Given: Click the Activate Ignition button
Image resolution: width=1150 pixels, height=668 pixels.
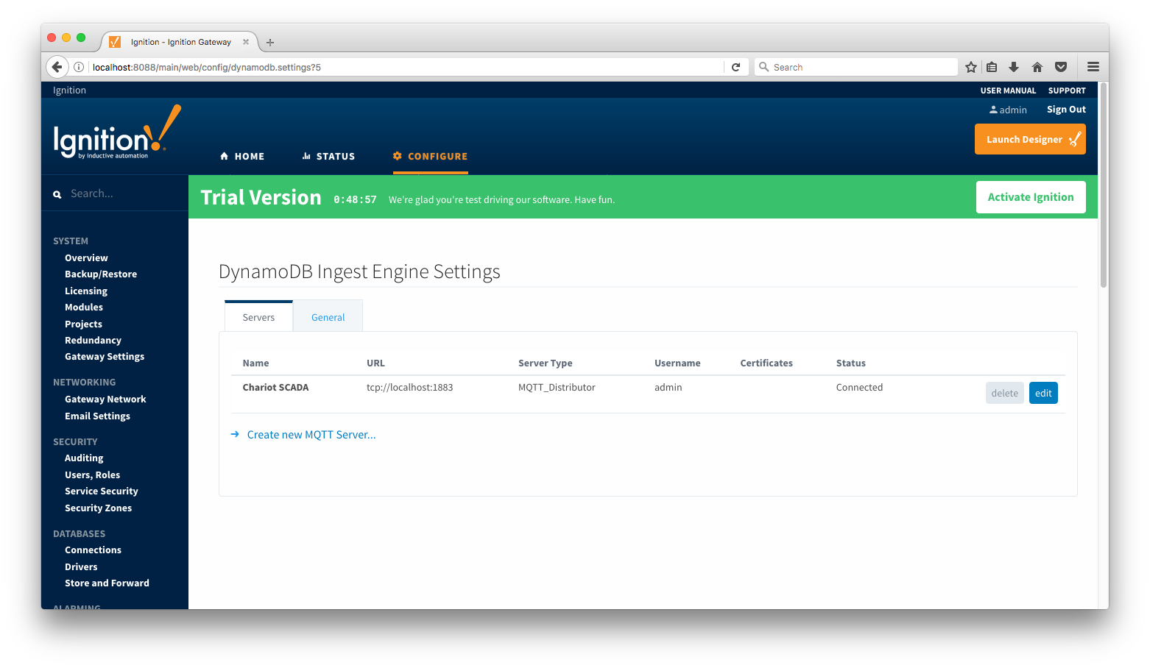Looking at the screenshot, I should click(1030, 197).
